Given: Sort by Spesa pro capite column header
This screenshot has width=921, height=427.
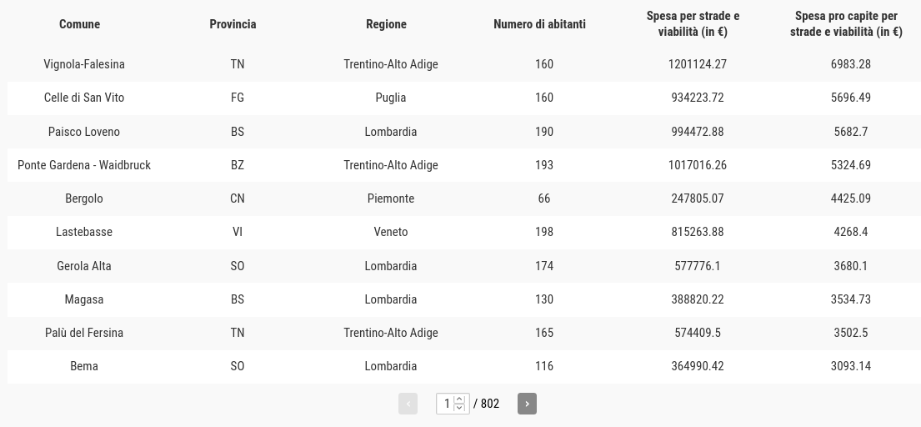Looking at the screenshot, I should tap(846, 24).
